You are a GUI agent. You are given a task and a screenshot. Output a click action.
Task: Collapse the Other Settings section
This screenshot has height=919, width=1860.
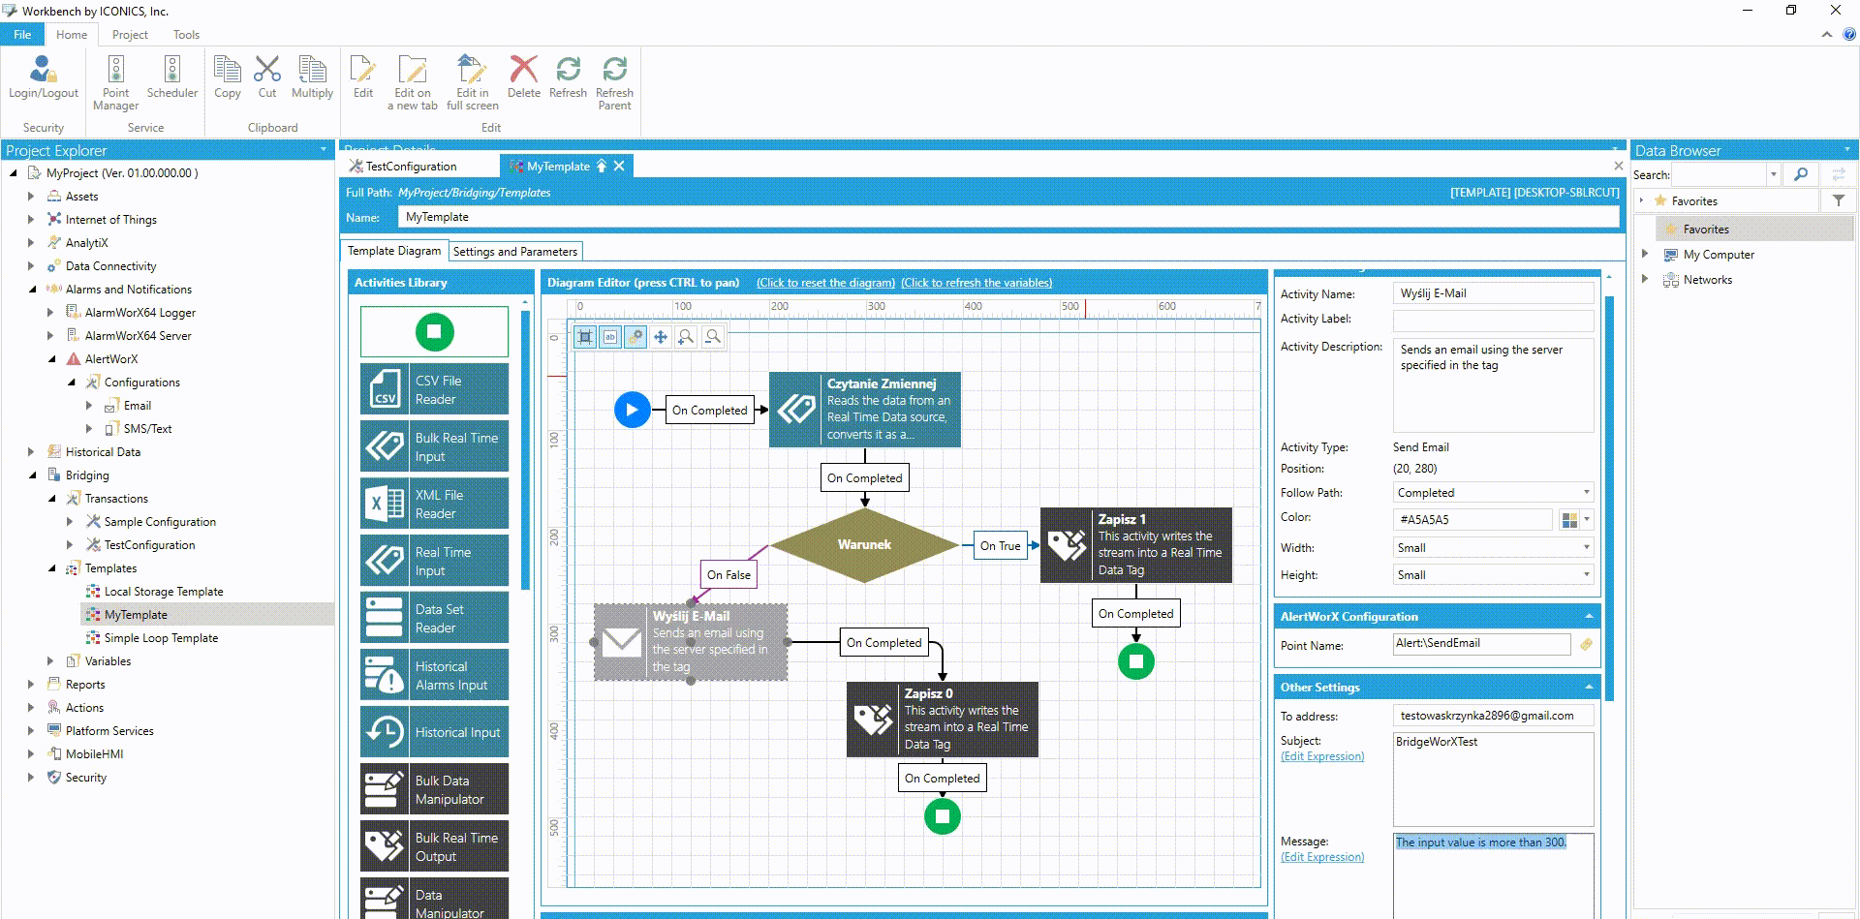click(x=1589, y=687)
